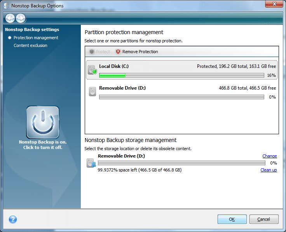
Task: Click the Nonstop Backup settings heading
Action: tap(32, 29)
